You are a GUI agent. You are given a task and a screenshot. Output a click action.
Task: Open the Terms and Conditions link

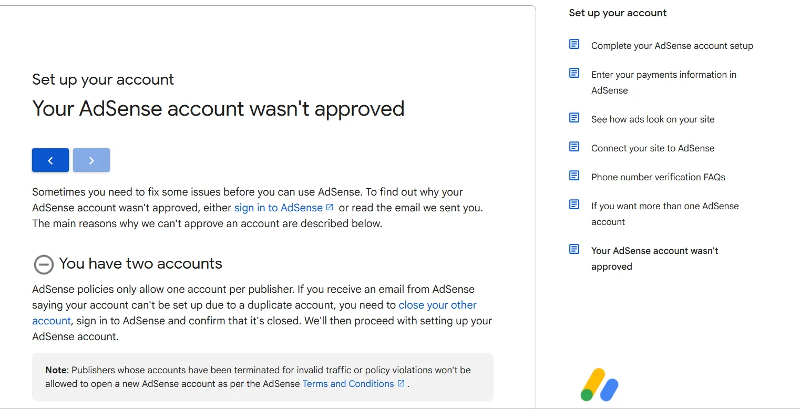pyautogui.click(x=348, y=384)
